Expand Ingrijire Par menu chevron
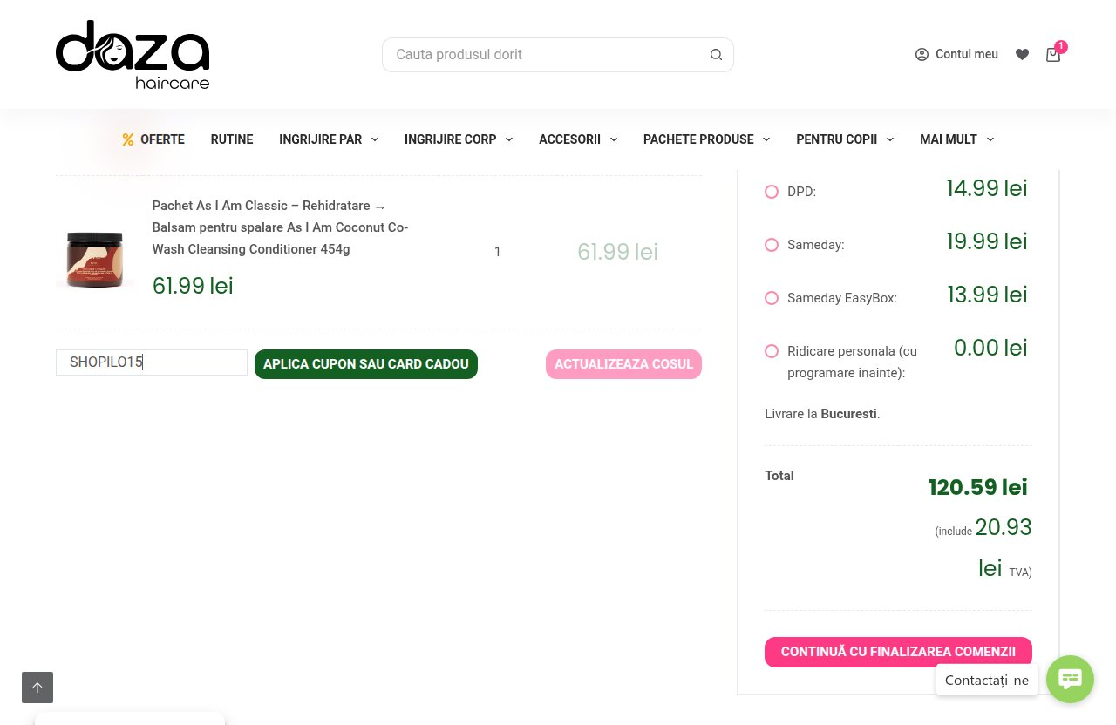 (374, 139)
